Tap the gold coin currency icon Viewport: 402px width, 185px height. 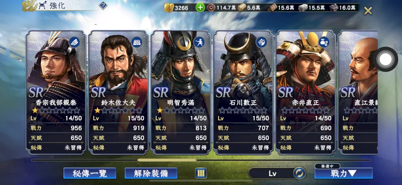click(169, 8)
